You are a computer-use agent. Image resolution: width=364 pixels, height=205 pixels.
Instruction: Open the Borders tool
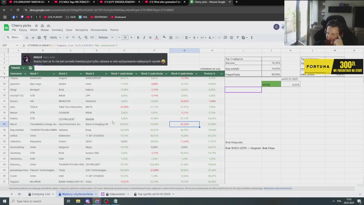click(171, 38)
